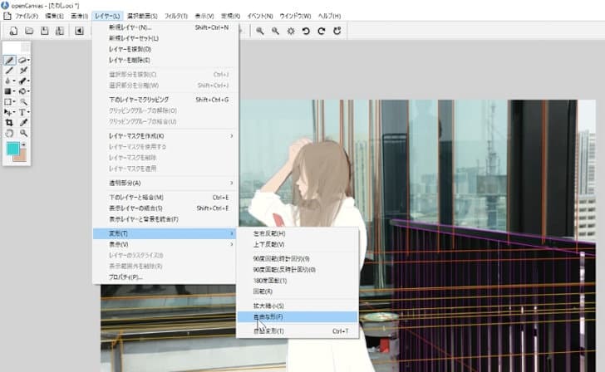Choose 上下反転(V) in transform submenu
Screen dimensions: 605x372
click(x=298, y=244)
